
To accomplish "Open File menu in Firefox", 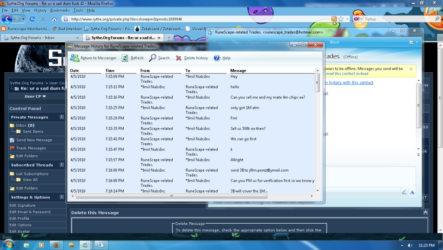I will click(5, 10).
